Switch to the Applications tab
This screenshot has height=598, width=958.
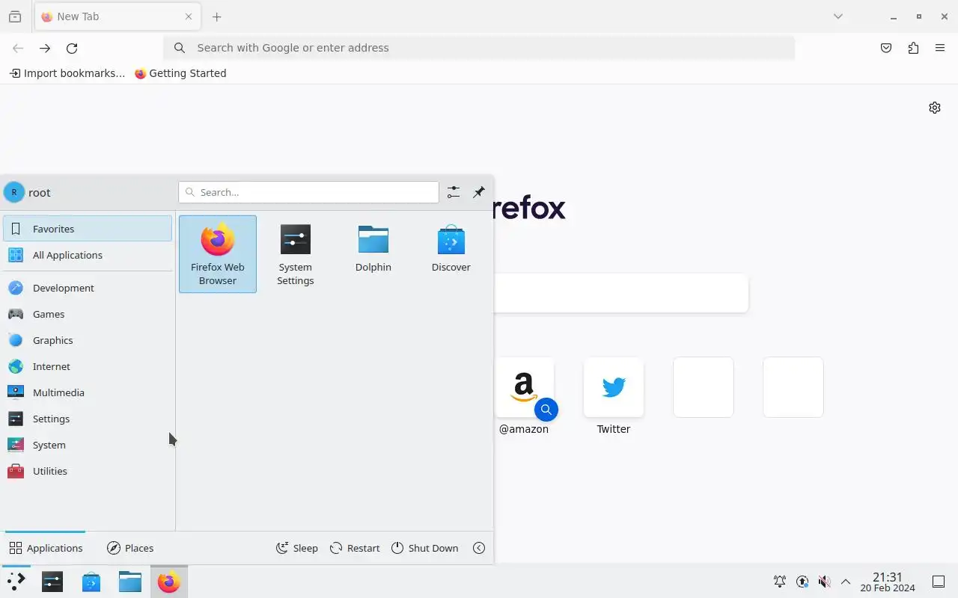pos(46,548)
